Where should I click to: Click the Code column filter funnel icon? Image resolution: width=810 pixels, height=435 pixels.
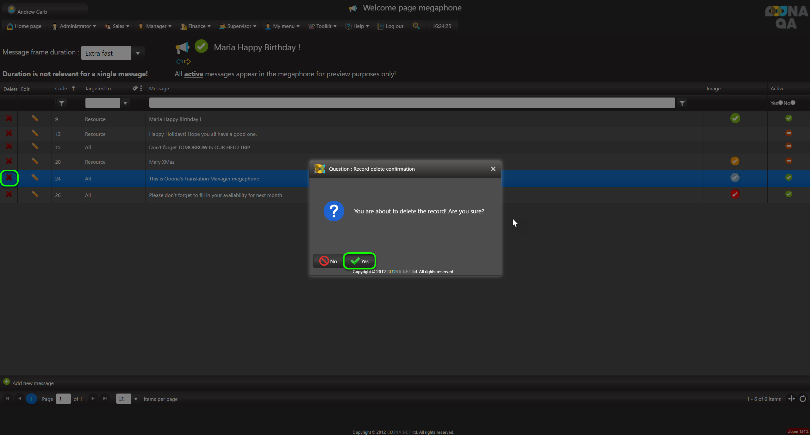click(x=62, y=103)
